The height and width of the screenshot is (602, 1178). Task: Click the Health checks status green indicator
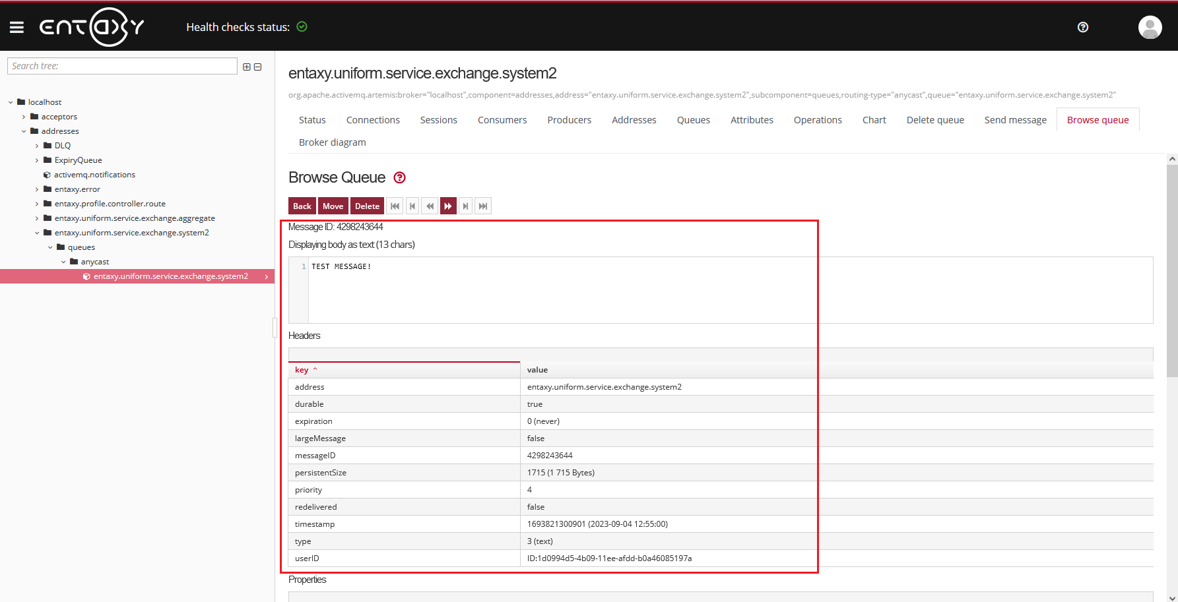(302, 26)
